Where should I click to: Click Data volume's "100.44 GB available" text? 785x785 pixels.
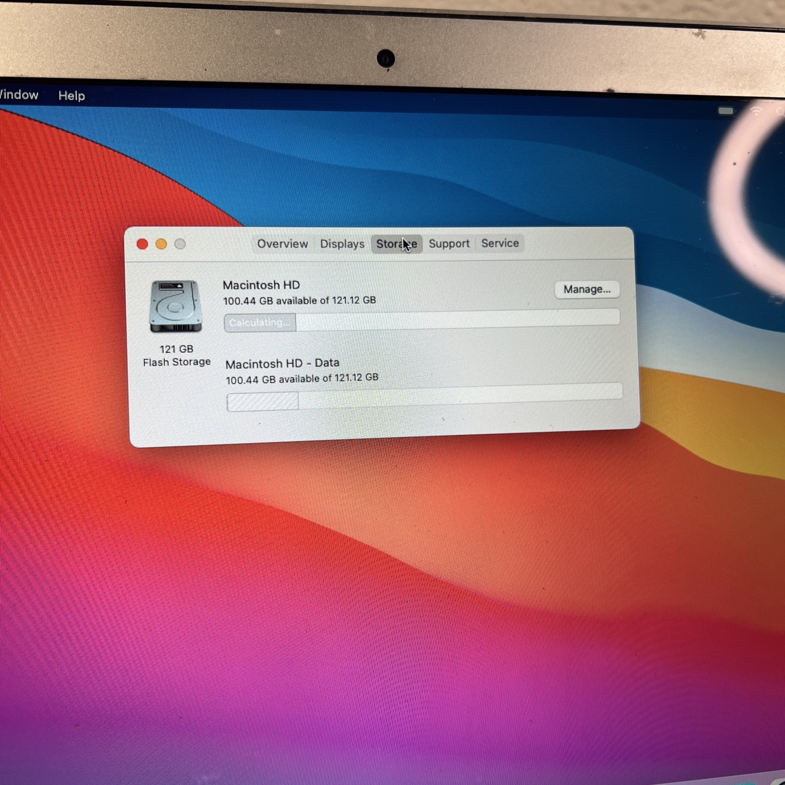coord(302,378)
